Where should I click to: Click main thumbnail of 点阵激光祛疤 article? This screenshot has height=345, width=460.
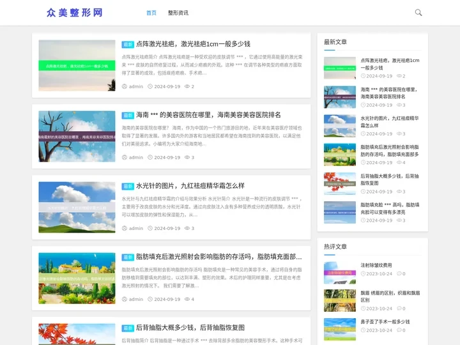coord(77,65)
